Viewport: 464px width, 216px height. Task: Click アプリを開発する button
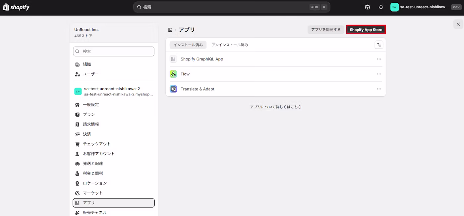click(326, 30)
